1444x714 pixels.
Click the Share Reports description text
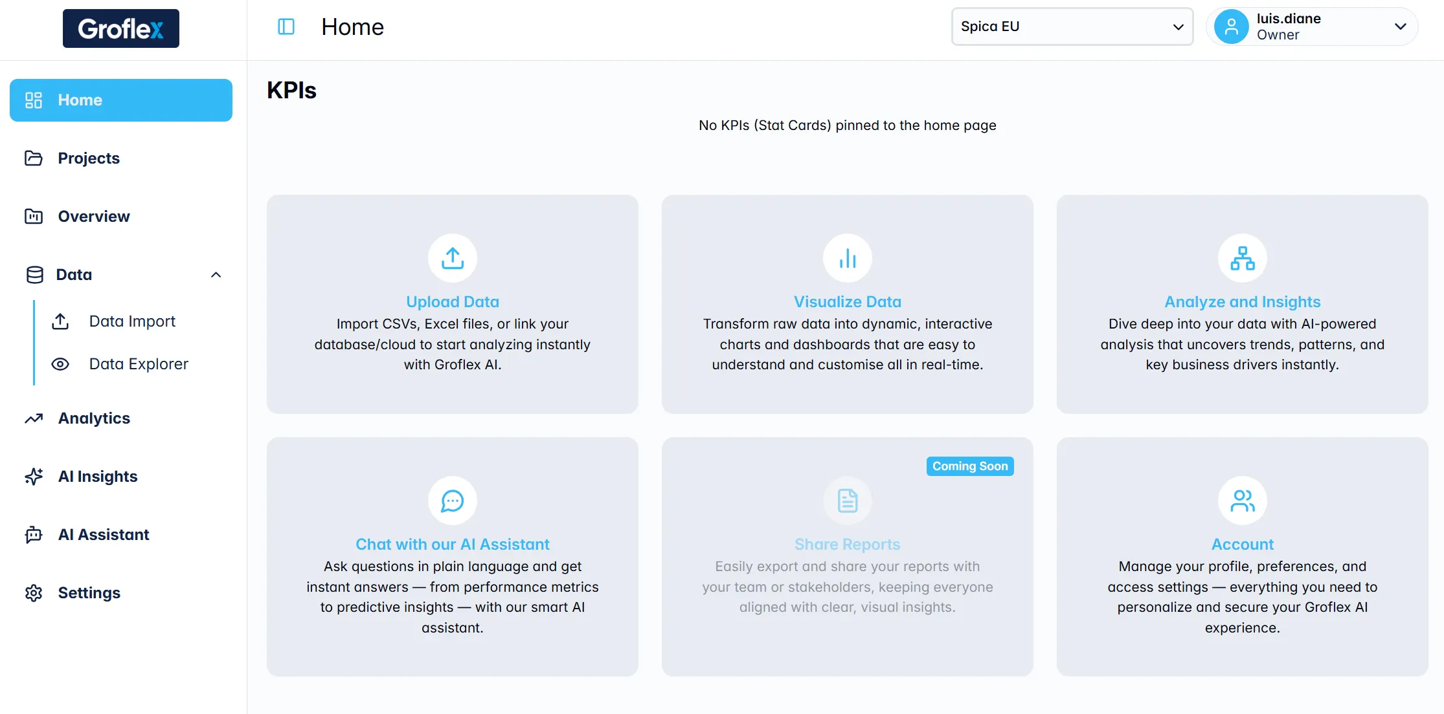pos(848,587)
